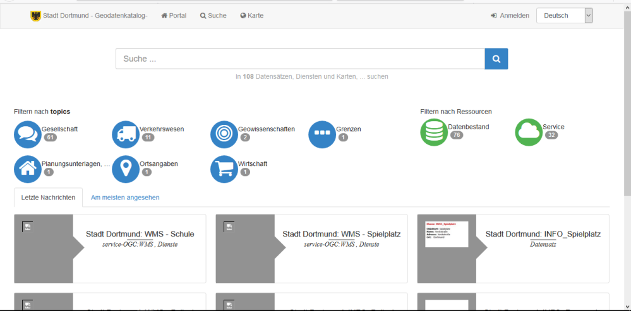Click the WMS - Spielplatz card small icon
This screenshot has width=631, height=311.
229,227
